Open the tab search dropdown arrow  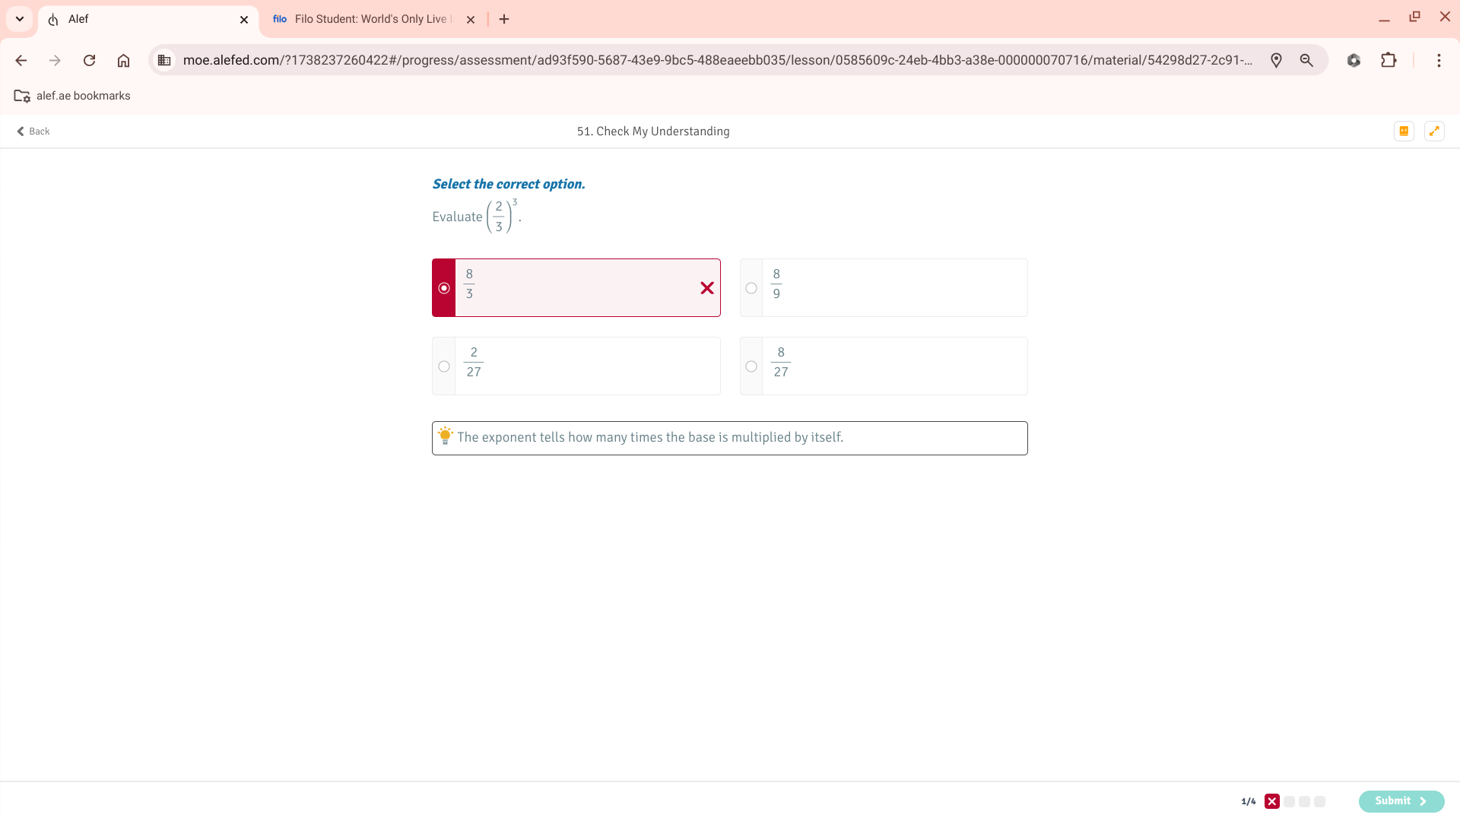(x=20, y=19)
